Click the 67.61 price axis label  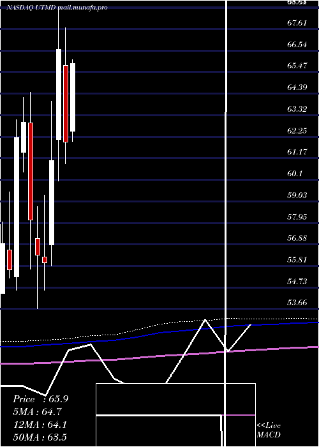tap(297, 22)
